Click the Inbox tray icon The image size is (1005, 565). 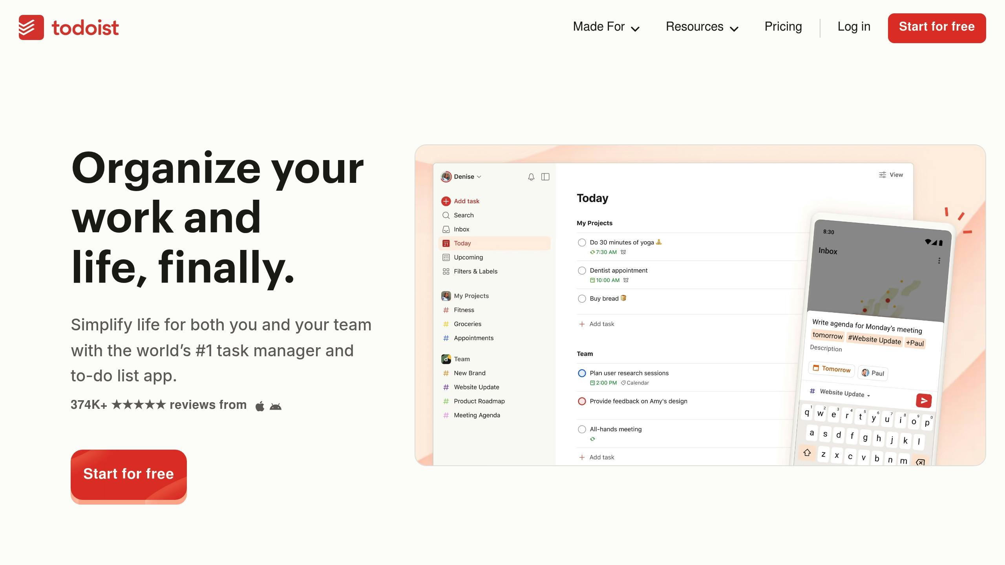click(446, 230)
